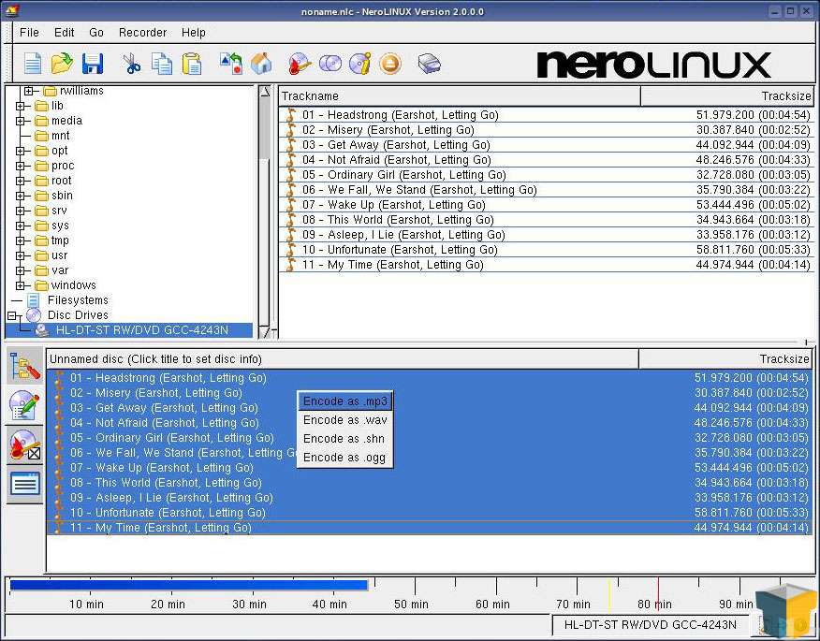This screenshot has width=820, height=641.
Task: Click the red 80 min marker line
Action: point(658,594)
